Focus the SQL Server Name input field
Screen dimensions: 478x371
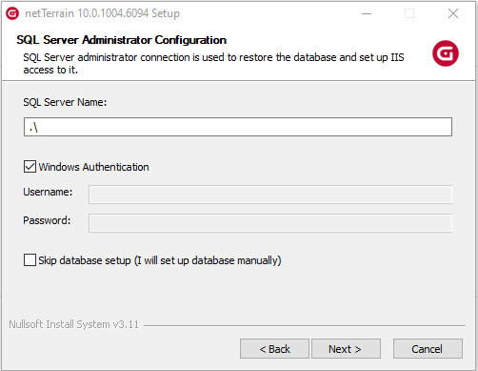click(238, 127)
